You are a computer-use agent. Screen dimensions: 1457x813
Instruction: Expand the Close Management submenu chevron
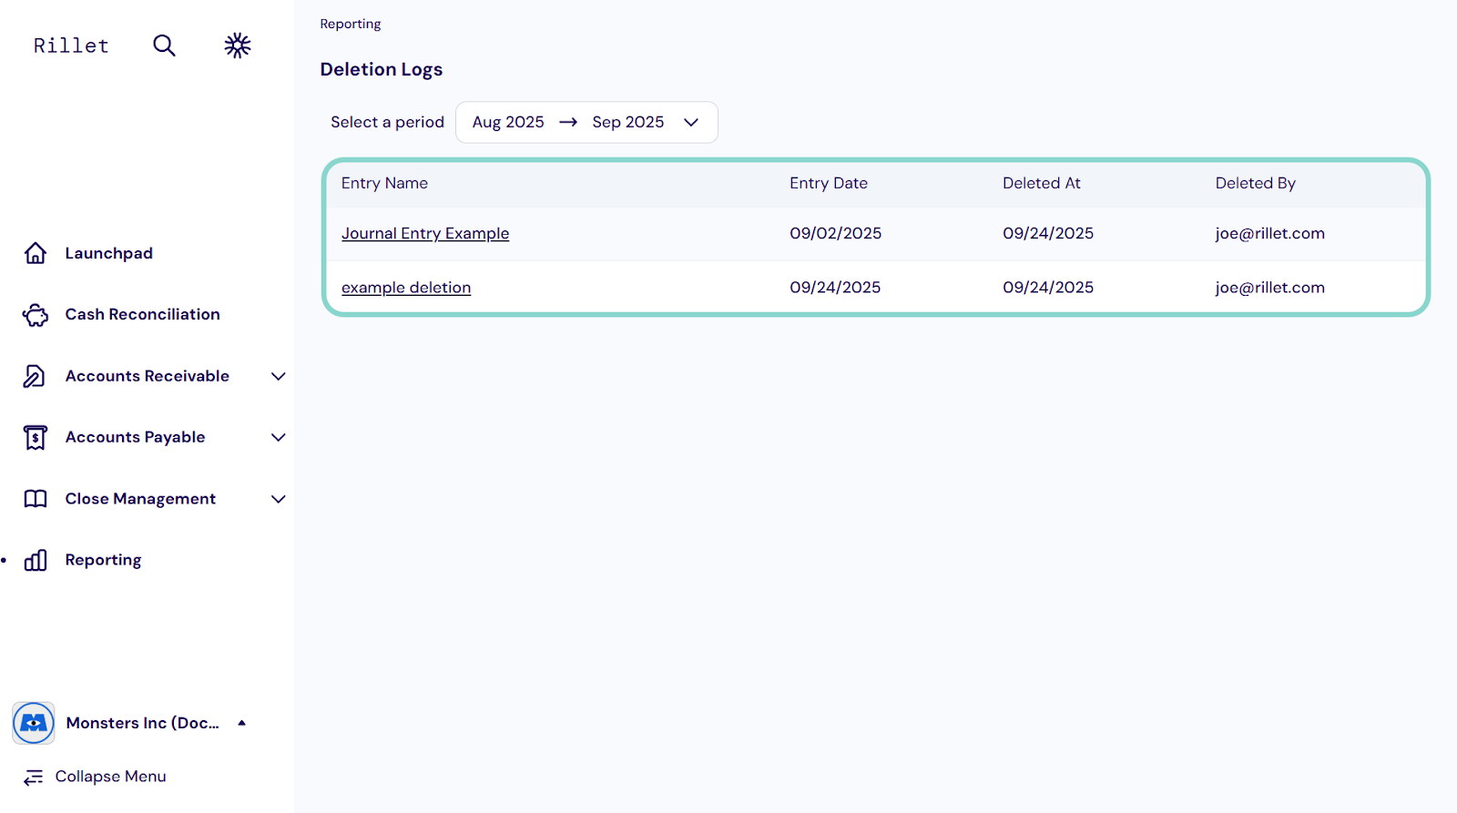[279, 499]
